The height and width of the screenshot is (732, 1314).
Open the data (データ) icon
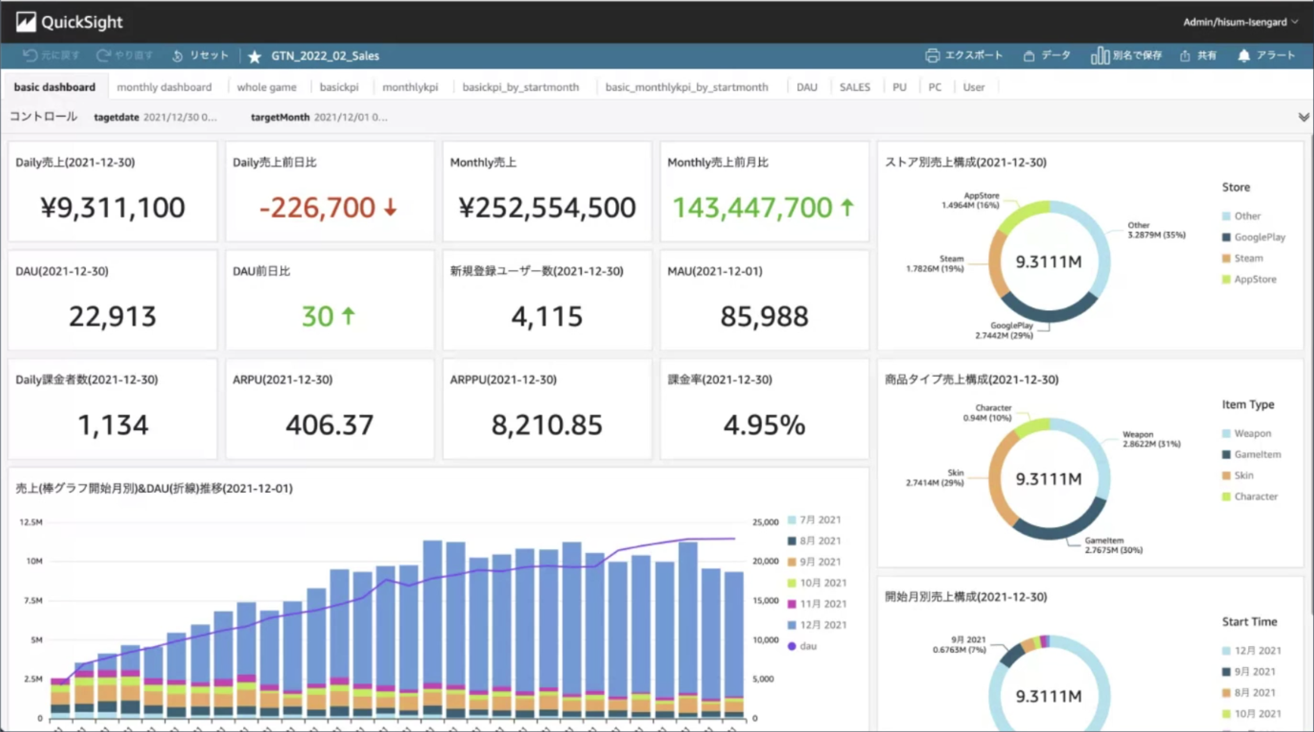pos(1029,56)
